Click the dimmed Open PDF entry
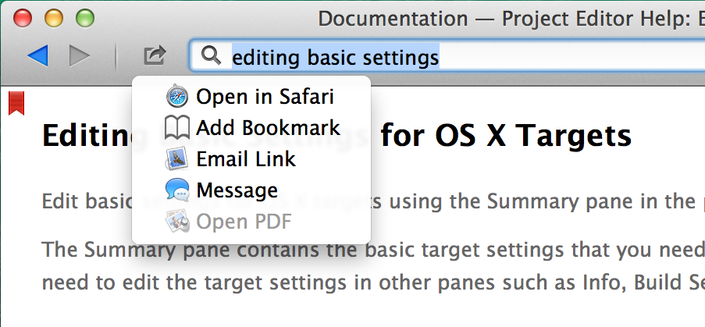 [251, 221]
